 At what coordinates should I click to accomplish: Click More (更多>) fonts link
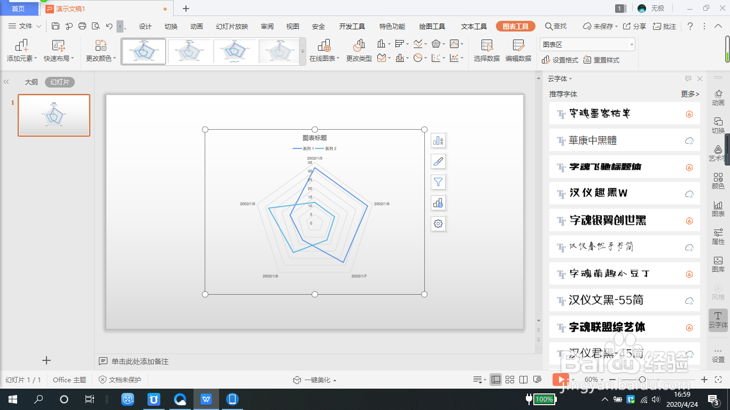690,94
